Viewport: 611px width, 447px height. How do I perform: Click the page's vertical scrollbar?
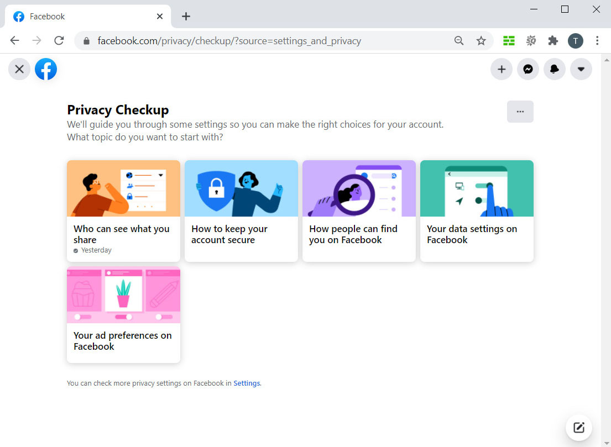[x=607, y=250]
